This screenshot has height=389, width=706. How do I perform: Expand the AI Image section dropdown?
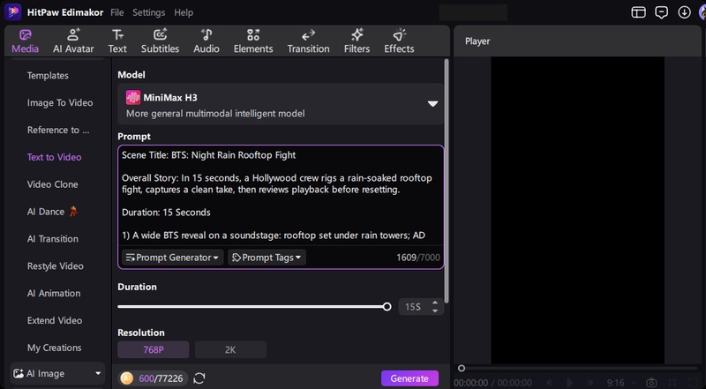[x=98, y=374]
